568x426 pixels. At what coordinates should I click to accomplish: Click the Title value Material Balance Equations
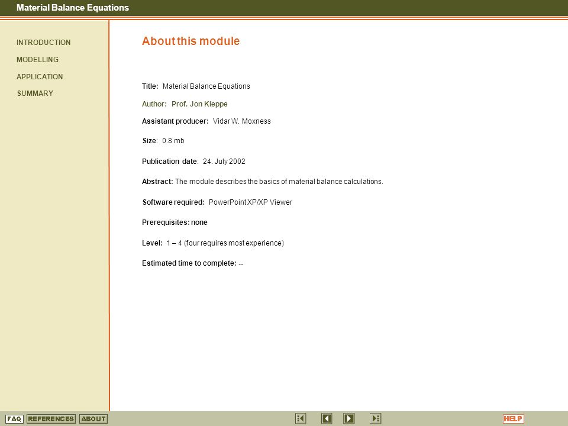point(206,86)
